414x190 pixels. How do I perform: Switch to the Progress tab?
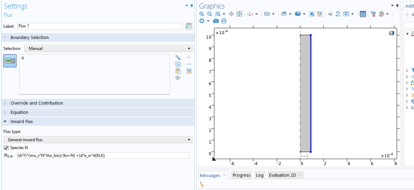point(241,175)
